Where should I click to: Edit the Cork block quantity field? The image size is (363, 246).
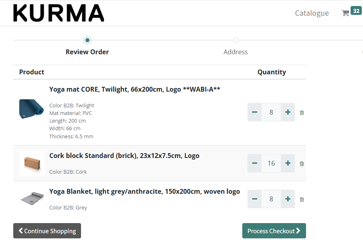coord(271,163)
